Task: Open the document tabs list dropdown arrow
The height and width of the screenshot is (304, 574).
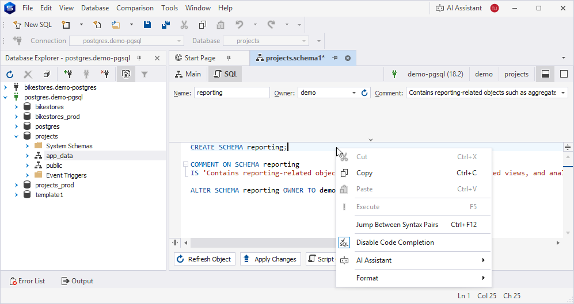Action: click(564, 58)
